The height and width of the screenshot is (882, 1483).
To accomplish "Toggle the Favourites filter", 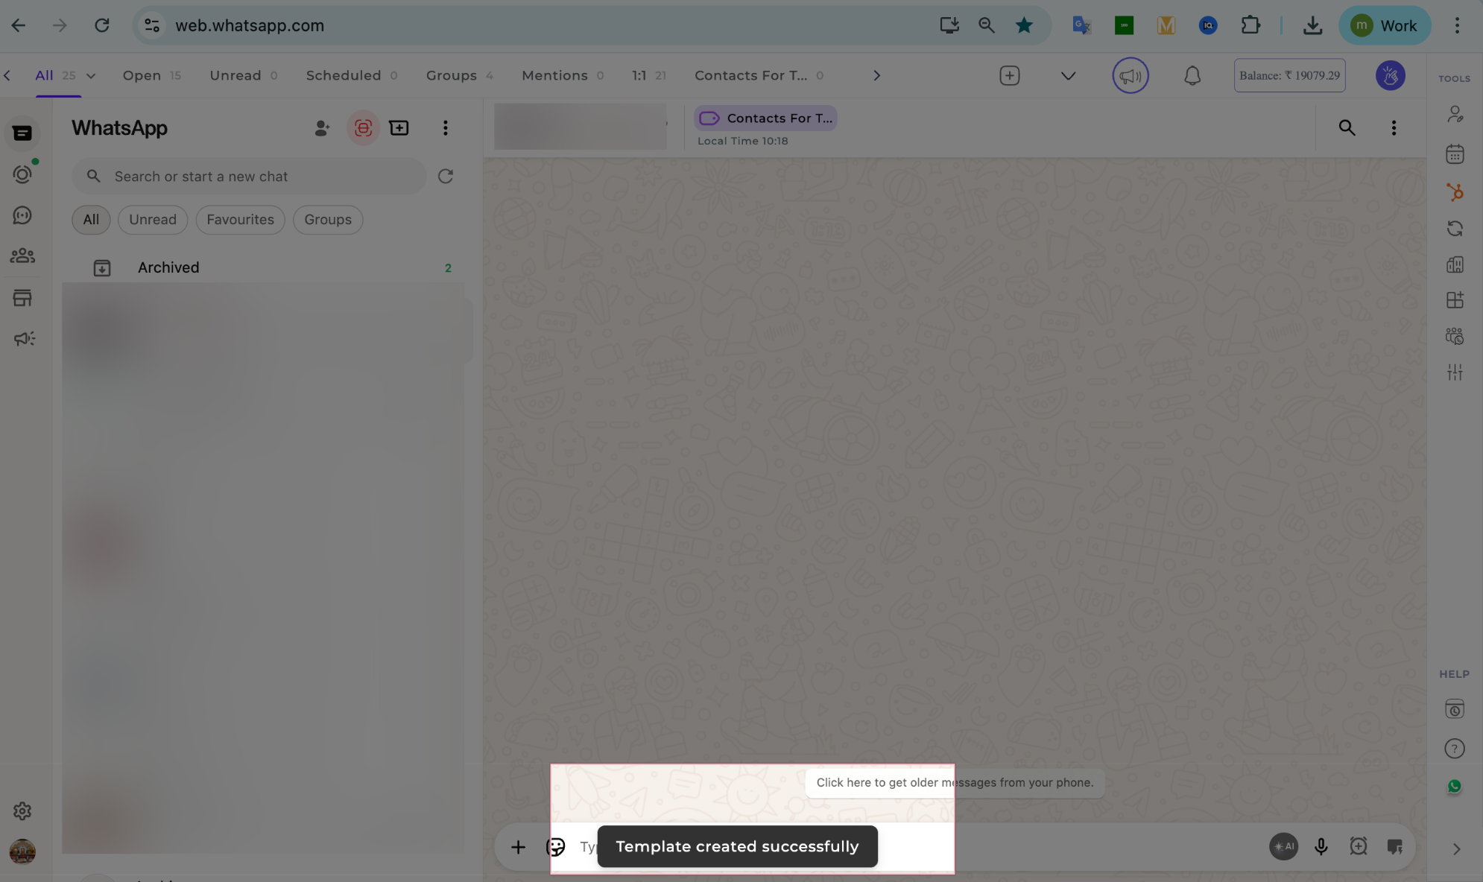I will pyautogui.click(x=240, y=219).
